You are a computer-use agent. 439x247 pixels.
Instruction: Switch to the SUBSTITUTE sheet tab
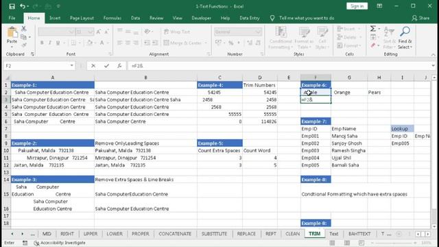pos(214,233)
